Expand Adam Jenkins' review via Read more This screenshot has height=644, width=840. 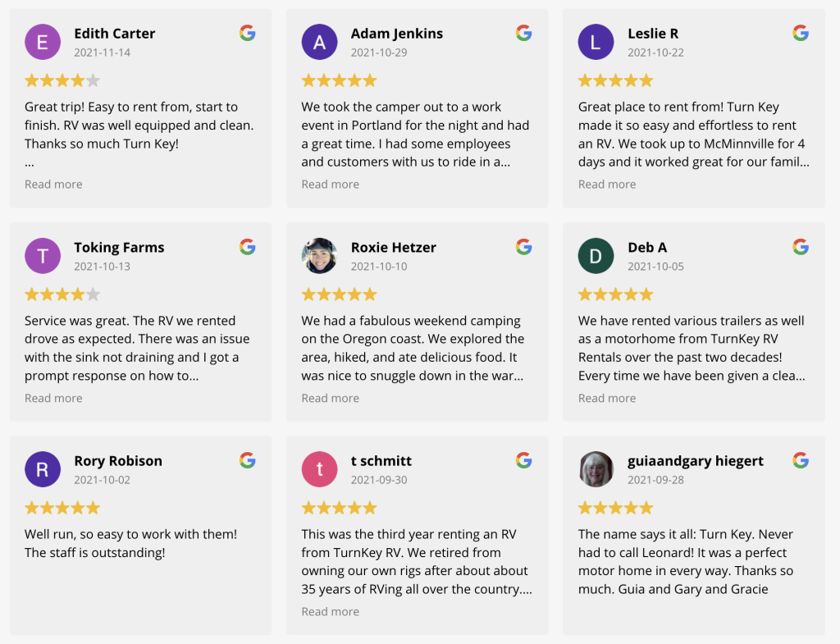click(330, 185)
